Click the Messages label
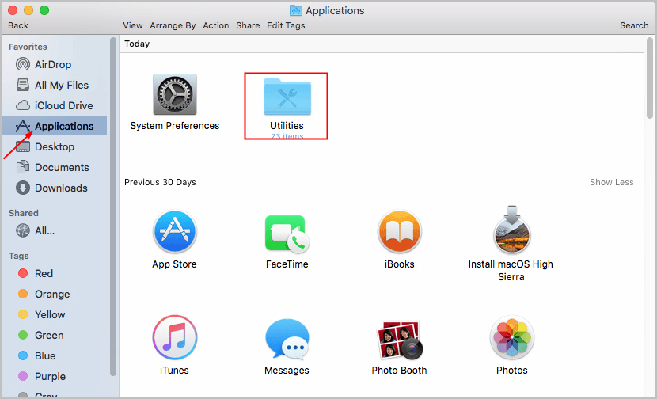657x399 pixels. tap(287, 370)
